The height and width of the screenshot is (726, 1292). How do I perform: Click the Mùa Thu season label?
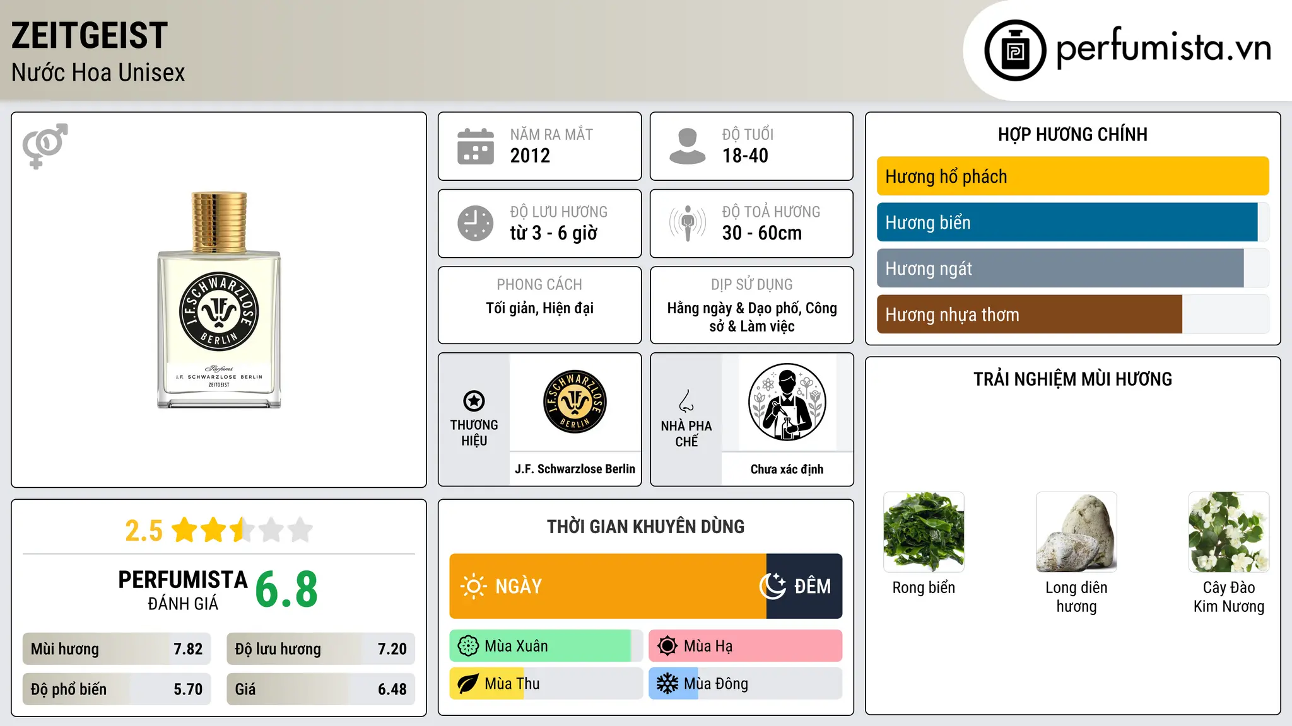[x=512, y=684]
